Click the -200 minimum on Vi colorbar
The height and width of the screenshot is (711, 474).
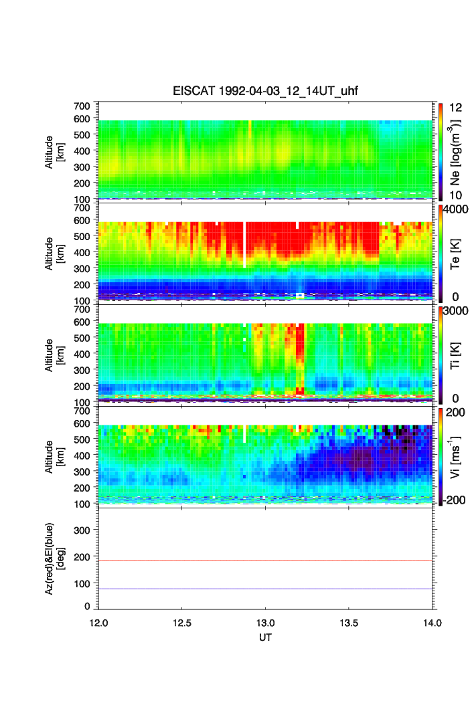454,500
